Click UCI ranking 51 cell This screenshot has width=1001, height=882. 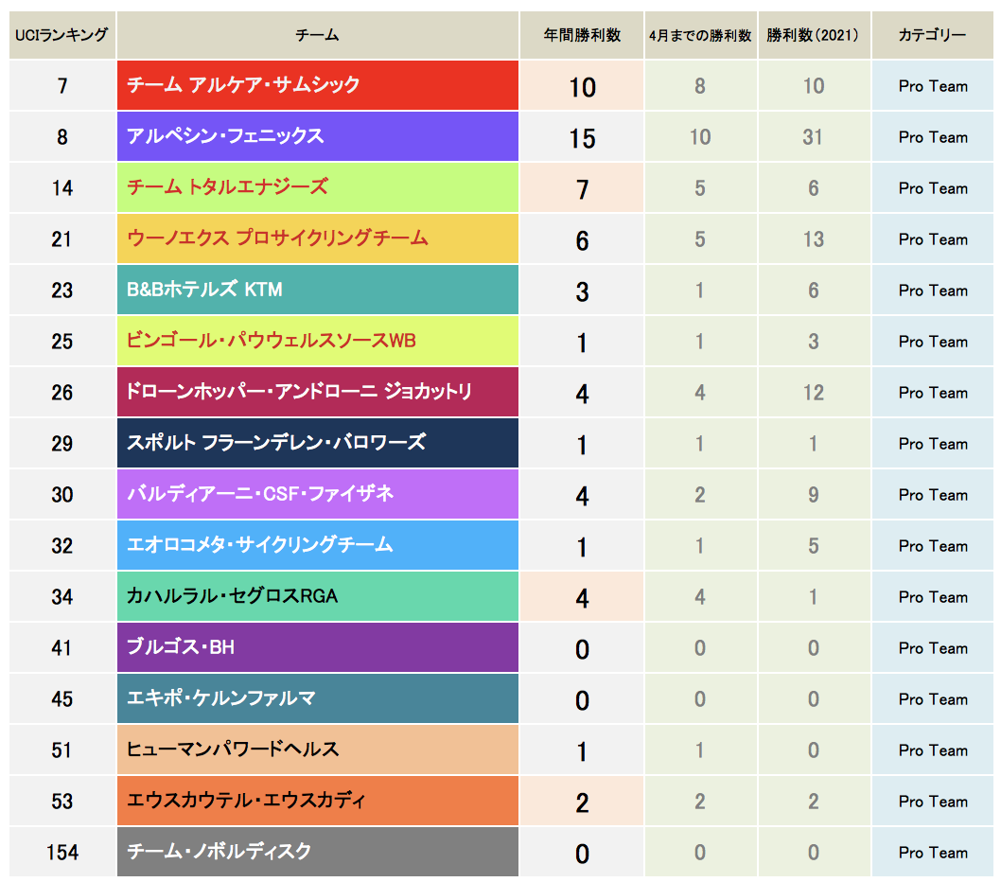point(61,750)
